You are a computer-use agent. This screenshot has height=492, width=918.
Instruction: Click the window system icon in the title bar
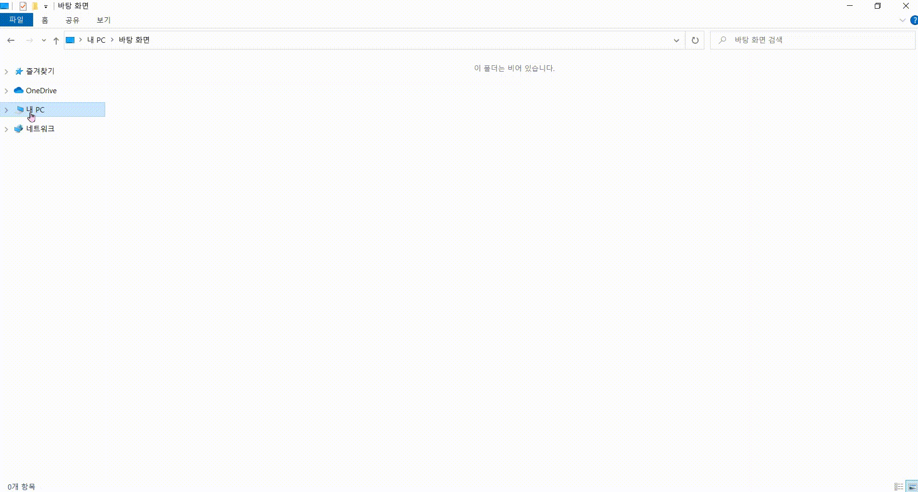[x=5, y=6]
